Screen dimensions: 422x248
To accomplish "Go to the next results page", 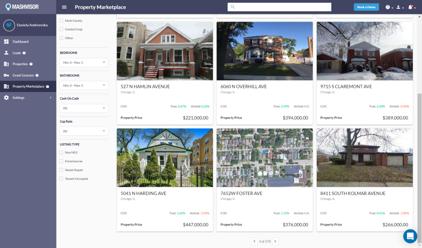I will [275, 241].
